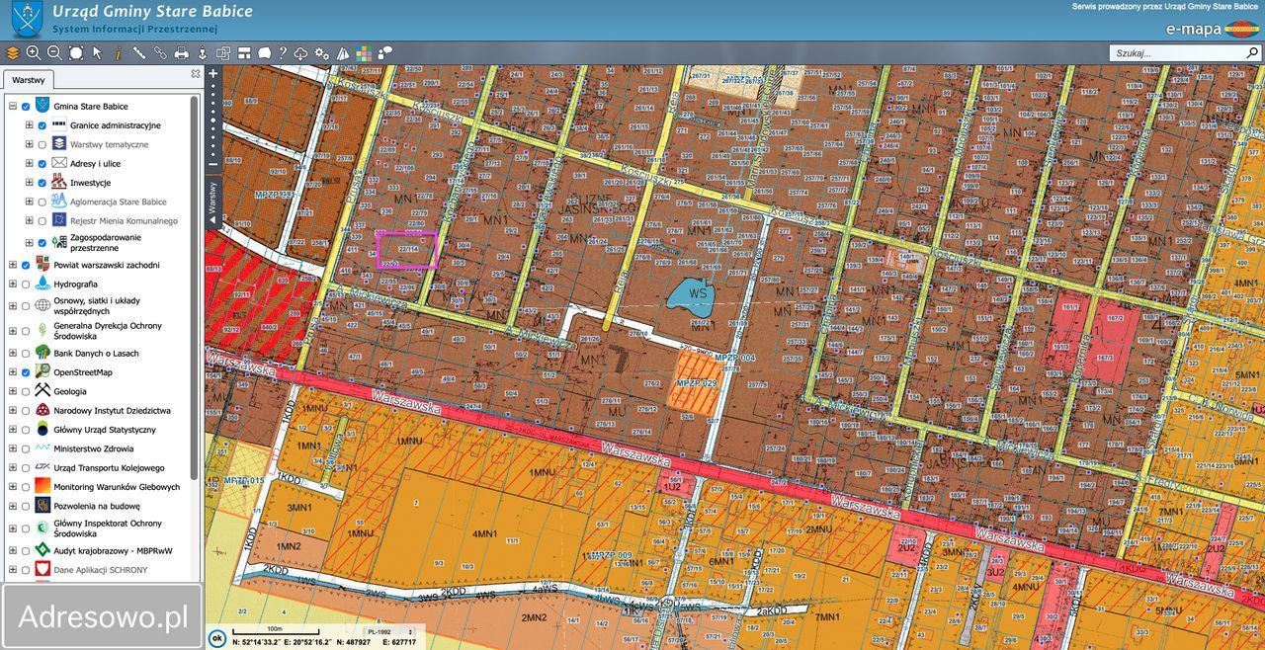Click the plus zoom-in button on map
Image resolution: width=1265 pixels, height=650 pixels.
212,73
